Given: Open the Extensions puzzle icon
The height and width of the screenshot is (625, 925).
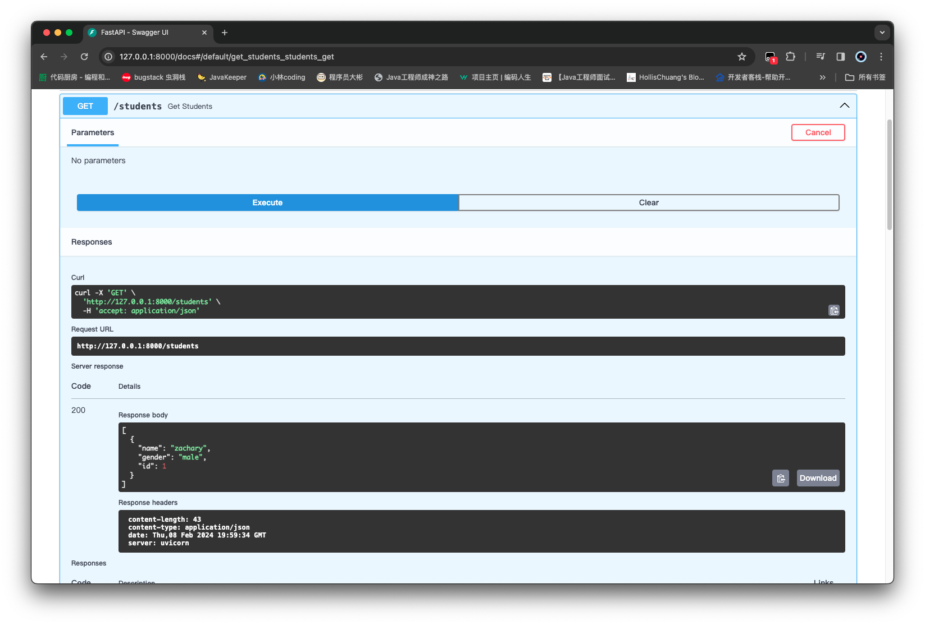Looking at the screenshot, I should pos(791,57).
